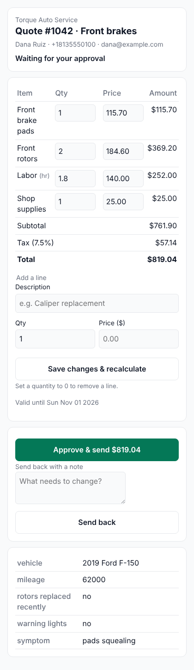Click the Shop supplies quantity field
This screenshot has width=194, height=670.
(75, 201)
